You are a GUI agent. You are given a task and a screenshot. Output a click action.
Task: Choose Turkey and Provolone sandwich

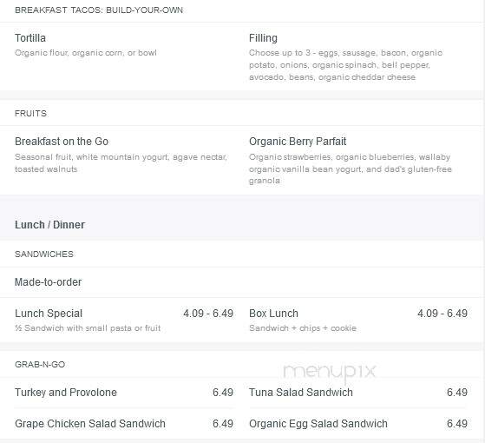(x=66, y=393)
